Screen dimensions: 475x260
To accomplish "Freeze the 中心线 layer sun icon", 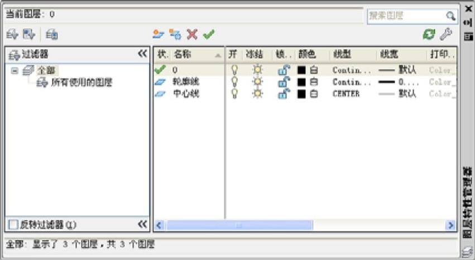I will coord(257,94).
